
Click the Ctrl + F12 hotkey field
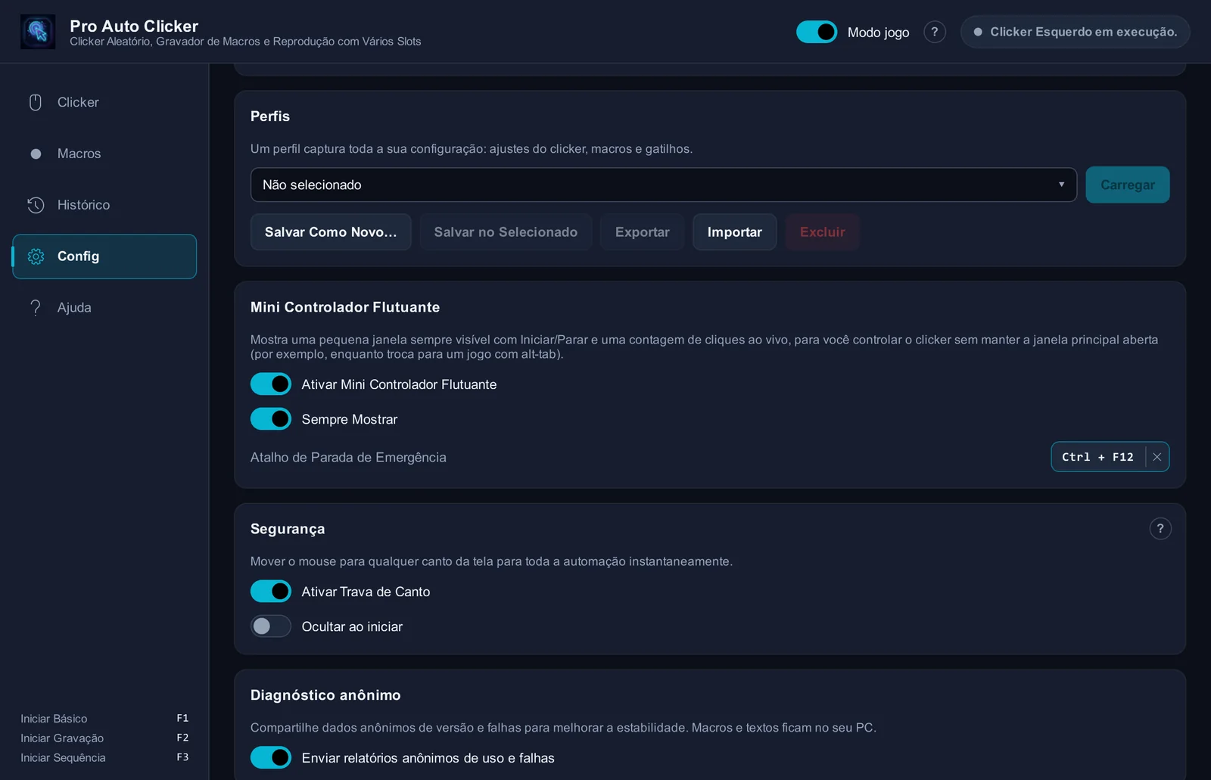click(1098, 457)
